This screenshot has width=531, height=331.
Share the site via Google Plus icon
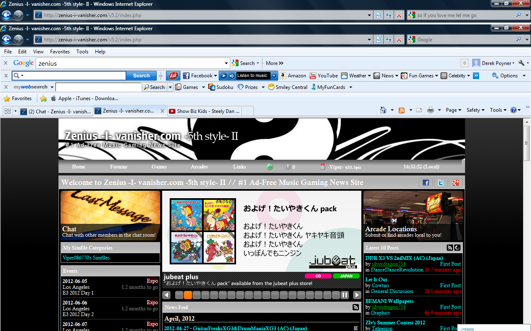455,182
